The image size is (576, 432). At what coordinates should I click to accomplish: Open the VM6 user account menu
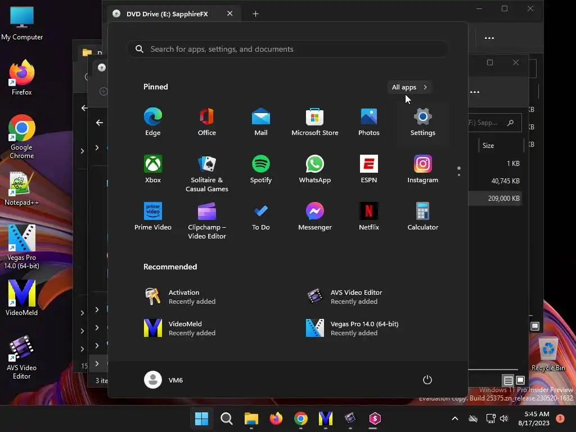point(164,380)
